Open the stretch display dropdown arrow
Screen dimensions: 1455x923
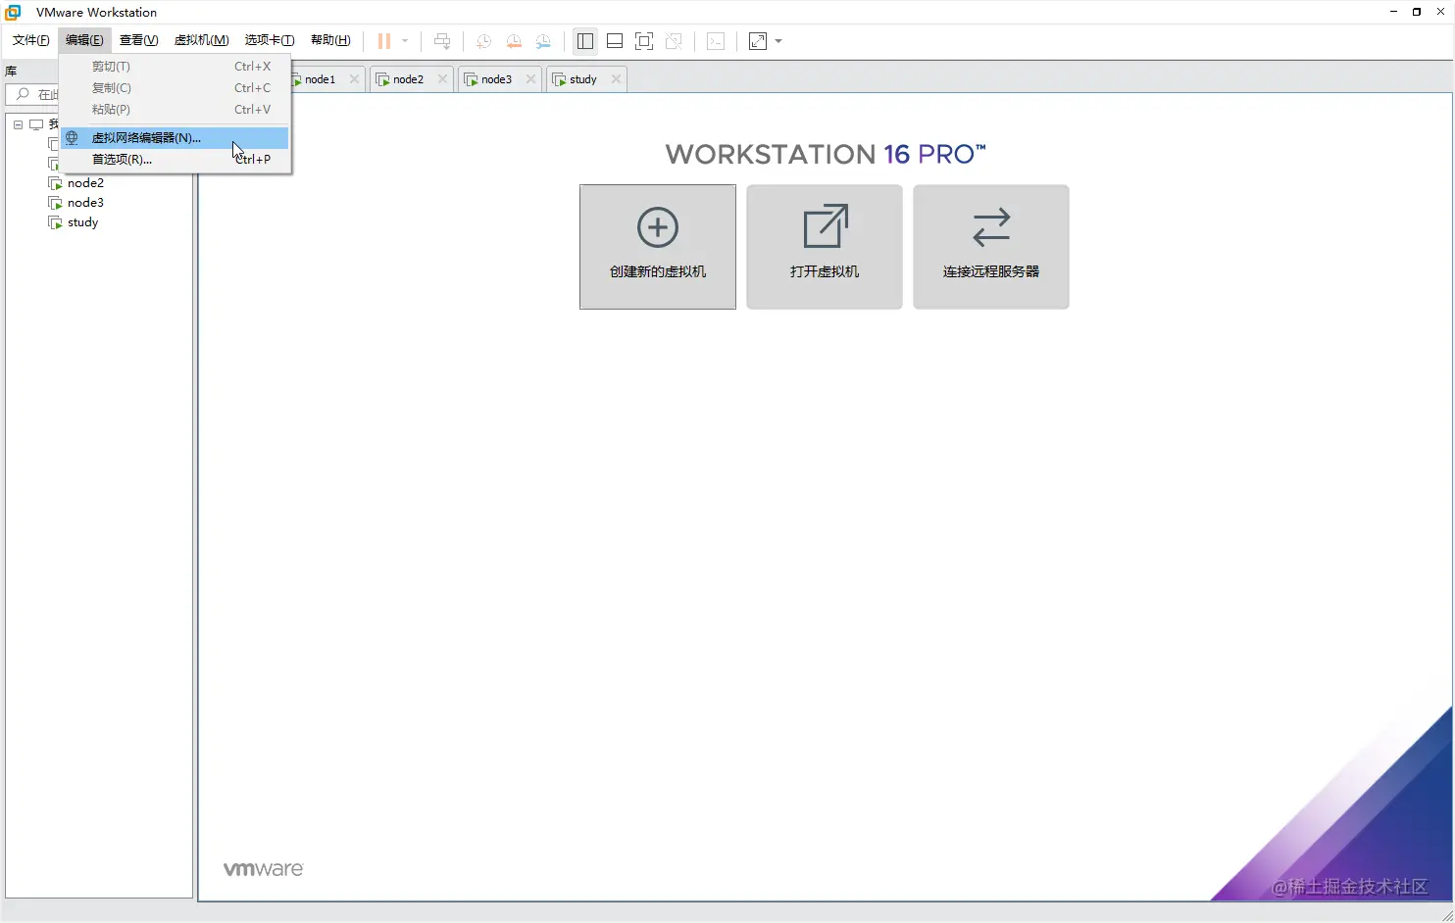[778, 41]
